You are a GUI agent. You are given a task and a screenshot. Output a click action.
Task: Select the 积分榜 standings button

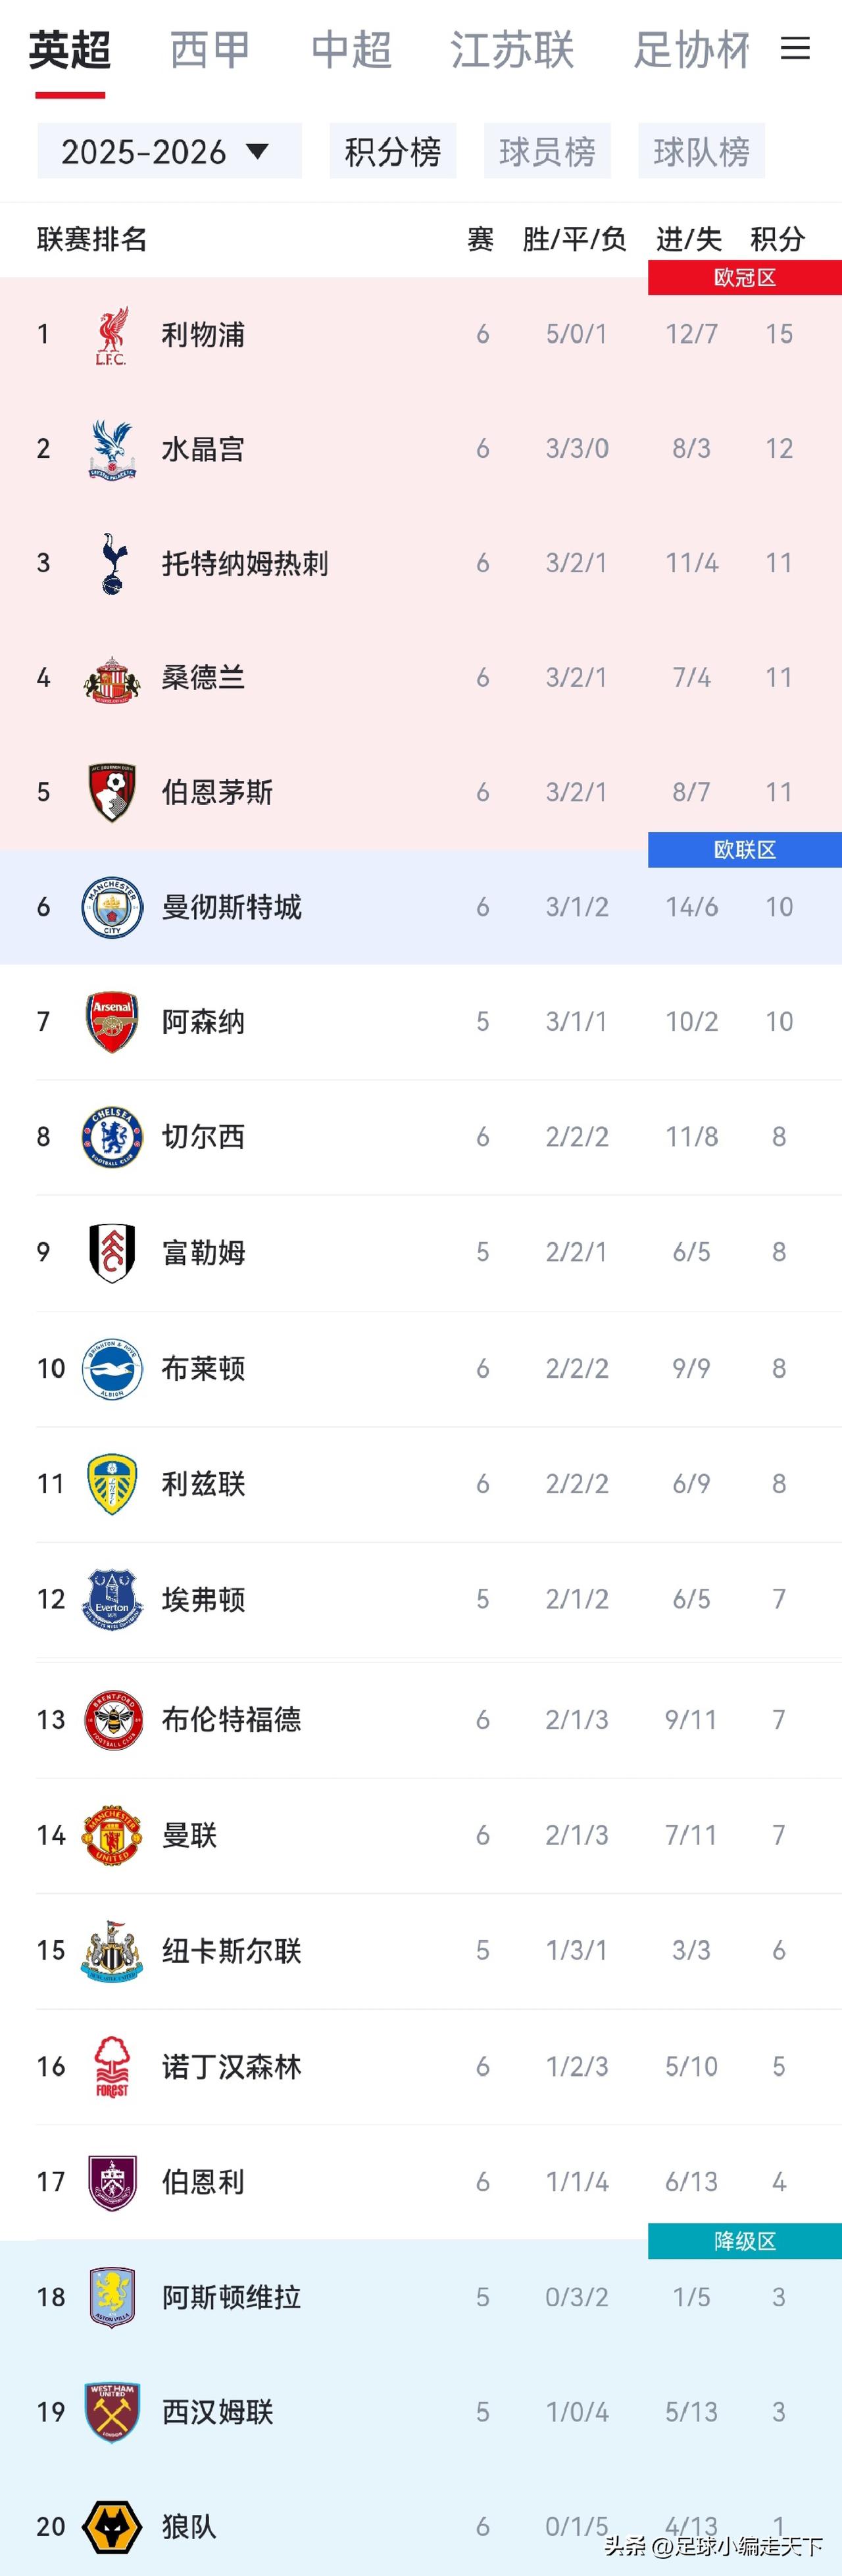click(393, 151)
